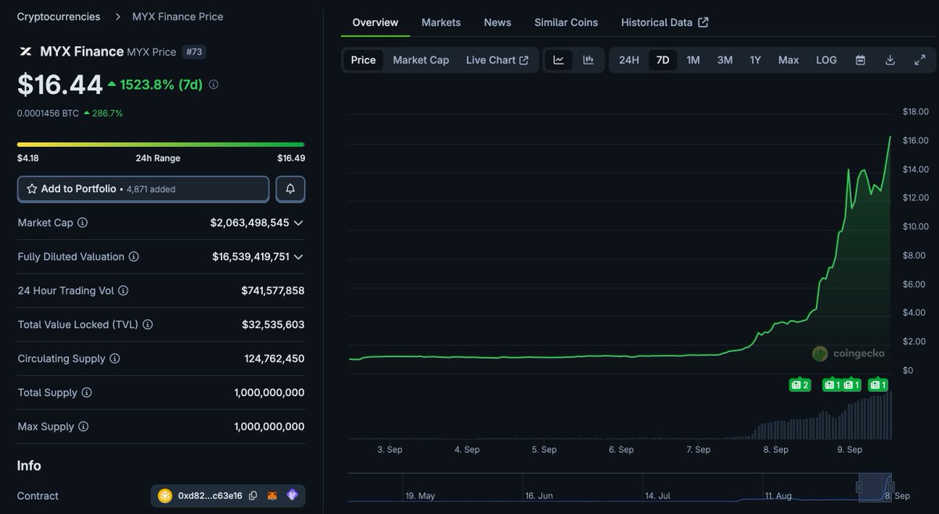Expand Market Cap details chevron
Image resolution: width=939 pixels, height=514 pixels.
coord(298,223)
